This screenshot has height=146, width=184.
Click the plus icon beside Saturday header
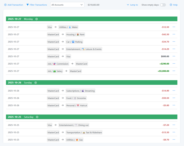pyautogui.click(x=37, y=117)
